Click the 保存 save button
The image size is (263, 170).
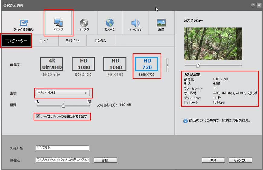[213, 160]
